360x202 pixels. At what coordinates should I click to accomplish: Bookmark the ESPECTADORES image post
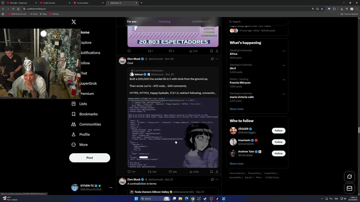[x=211, y=51]
